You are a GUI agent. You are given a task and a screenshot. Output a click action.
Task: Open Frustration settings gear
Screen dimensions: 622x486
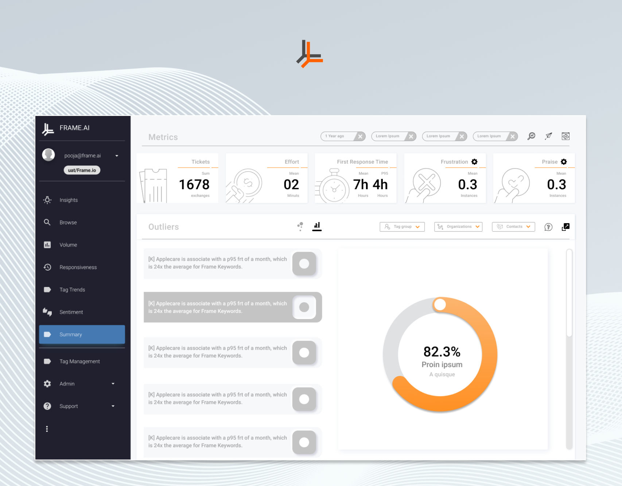point(474,162)
